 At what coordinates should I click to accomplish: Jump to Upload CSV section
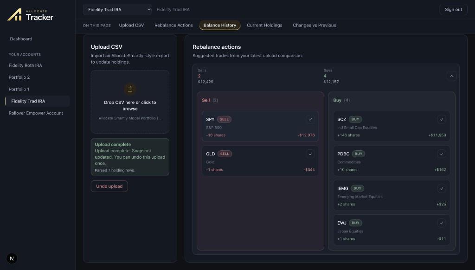point(131,25)
